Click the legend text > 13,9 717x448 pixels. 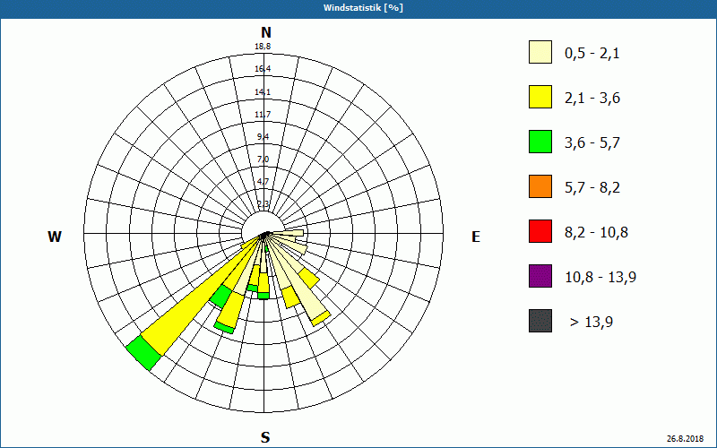click(592, 323)
